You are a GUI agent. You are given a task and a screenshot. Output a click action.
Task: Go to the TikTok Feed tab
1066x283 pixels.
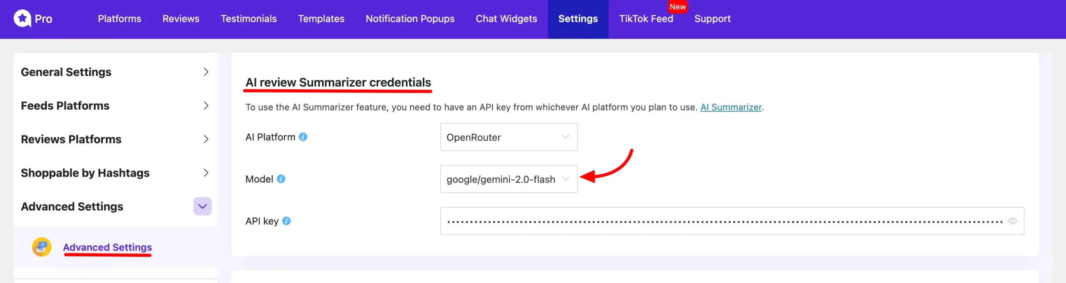[646, 19]
